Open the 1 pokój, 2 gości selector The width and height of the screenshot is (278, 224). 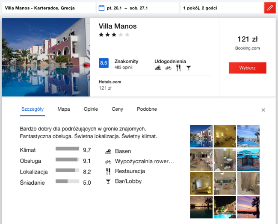[222, 8]
